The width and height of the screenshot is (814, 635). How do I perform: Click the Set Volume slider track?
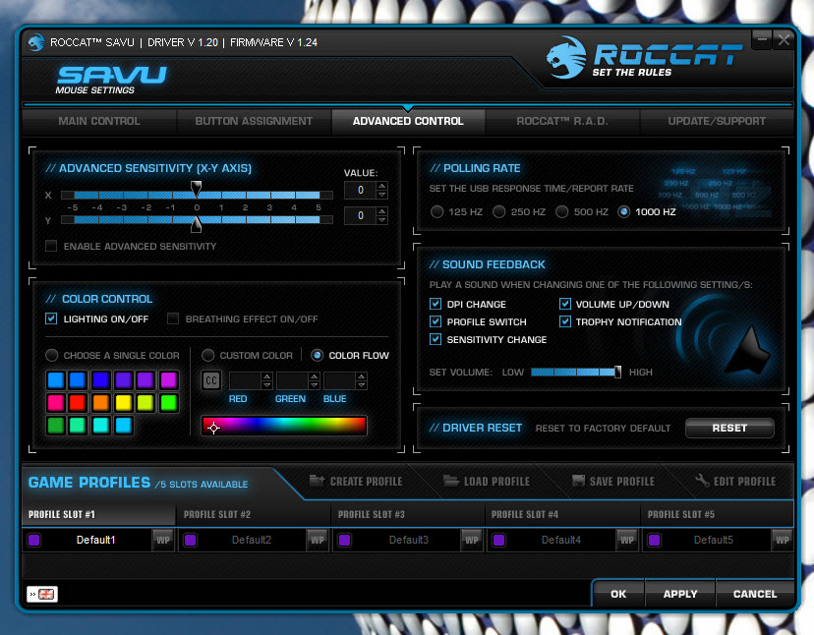click(576, 373)
